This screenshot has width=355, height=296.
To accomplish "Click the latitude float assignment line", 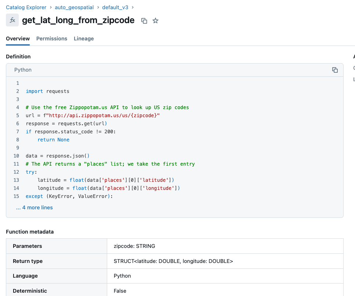I will (x=106, y=180).
